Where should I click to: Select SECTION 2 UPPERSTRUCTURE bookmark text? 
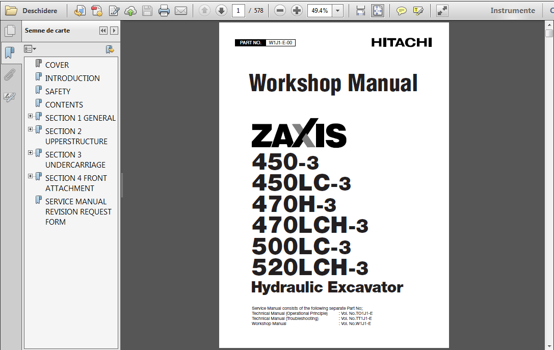(x=76, y=137)
